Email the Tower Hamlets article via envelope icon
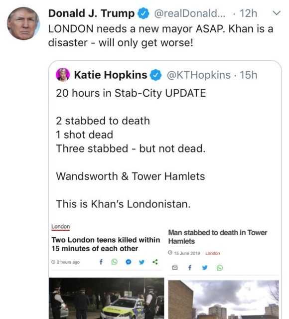The width and height of the screenshot is (289, 319). (x=175, y=268)
